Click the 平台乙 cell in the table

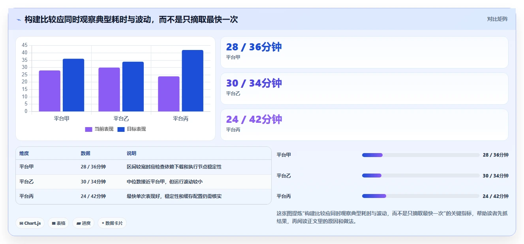tap(26, 182)
